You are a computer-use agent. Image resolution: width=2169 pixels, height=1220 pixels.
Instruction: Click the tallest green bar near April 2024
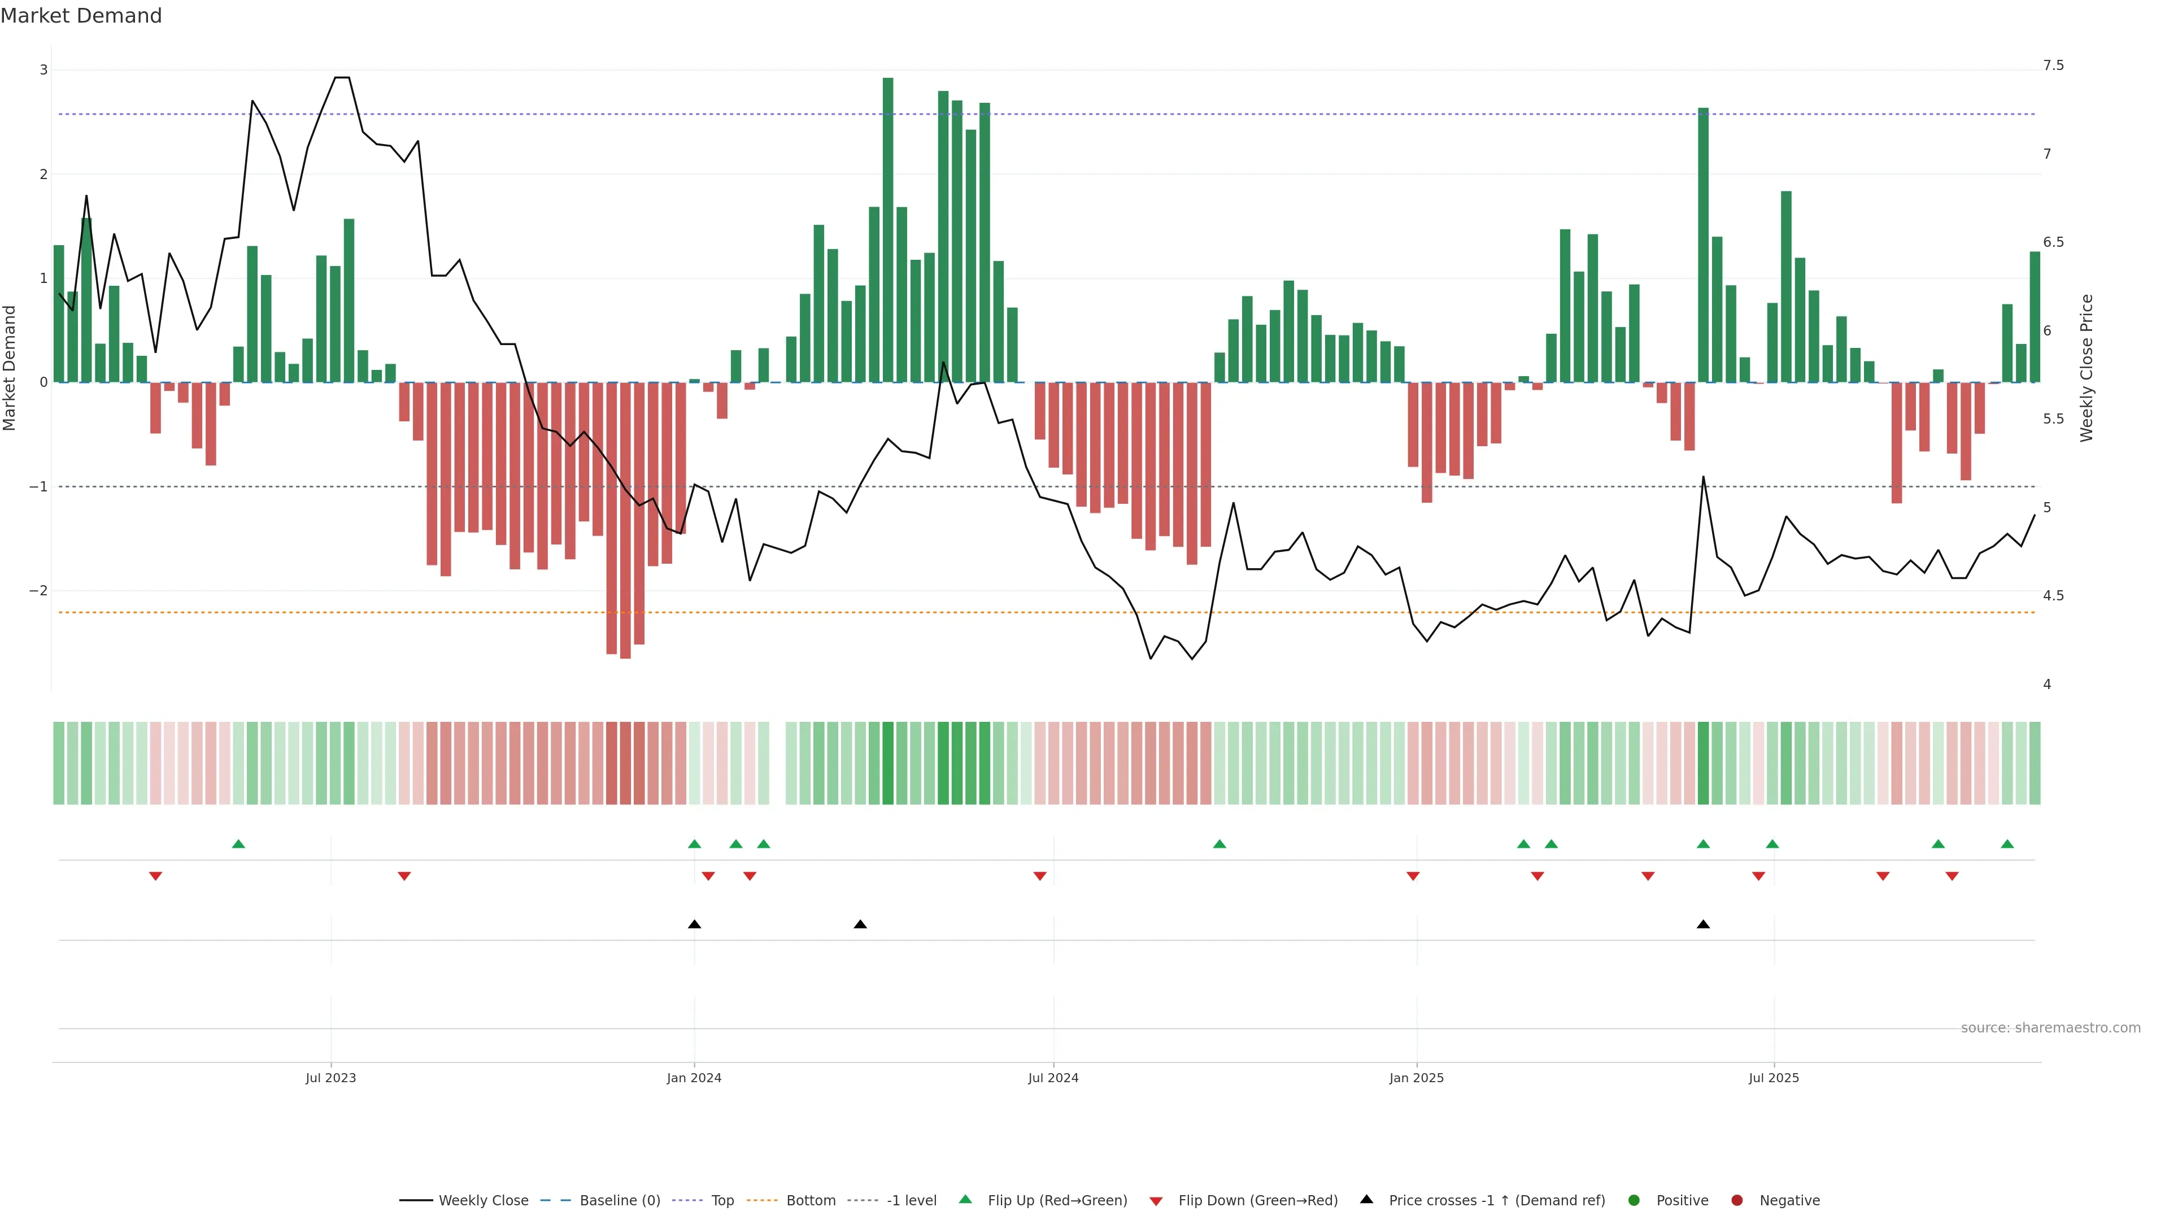point(887,227)
